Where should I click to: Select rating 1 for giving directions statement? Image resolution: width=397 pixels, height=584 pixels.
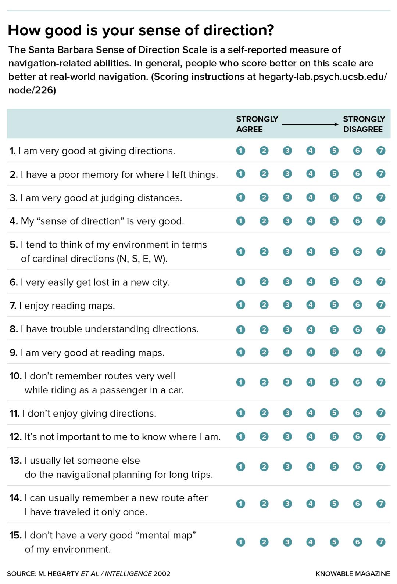pyautogui.click(x=240, y=151)
